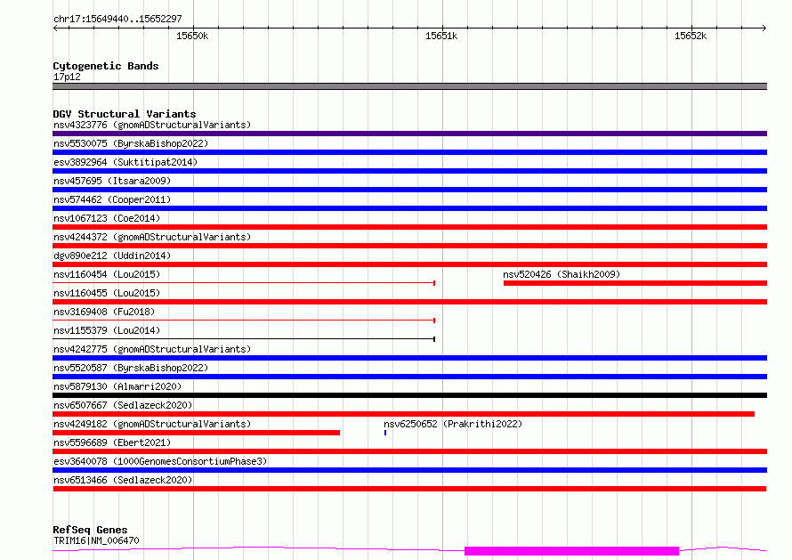This screenshot has height=560, width=792.
Task: Click the nsv5596689 (Ebert2021) label
Action: coord(112,442)
